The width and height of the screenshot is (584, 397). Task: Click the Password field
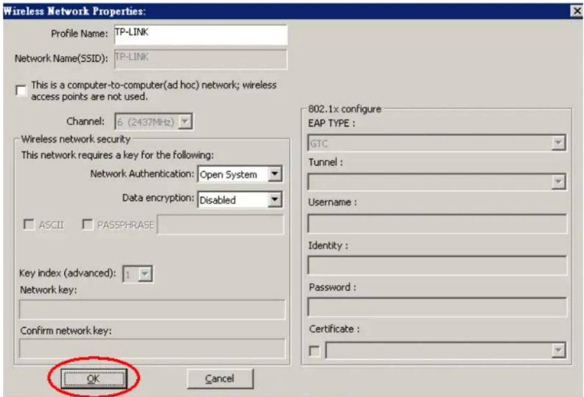(437, 307)
